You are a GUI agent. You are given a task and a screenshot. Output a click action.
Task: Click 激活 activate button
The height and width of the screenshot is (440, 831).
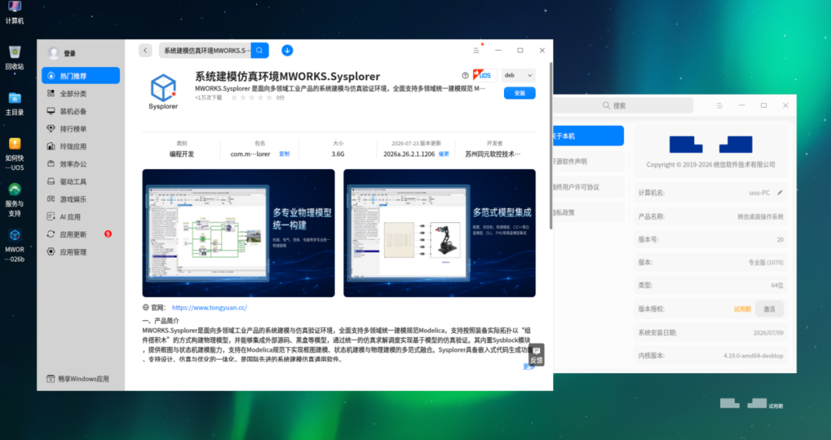pyautogui.click(x=769, y=309)
